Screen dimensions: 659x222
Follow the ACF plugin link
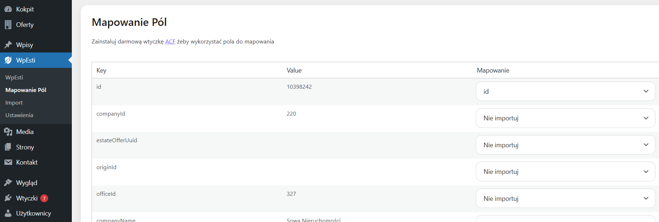170,42
